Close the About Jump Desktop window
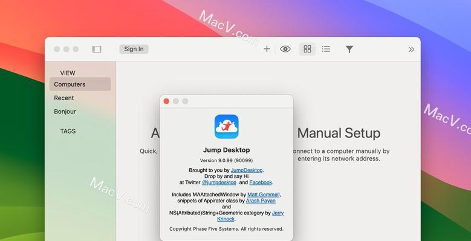Viewport: 471px width, 241px height. click(x=166, y=101)
